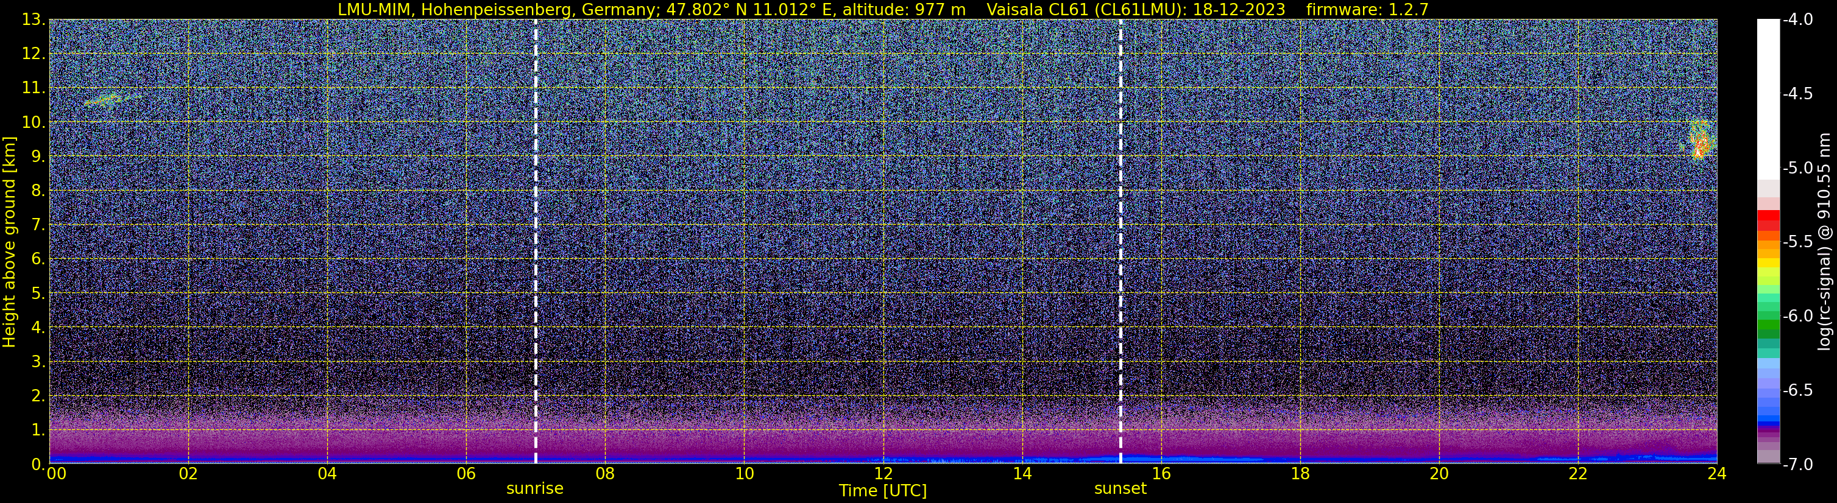Click the height-axis tick label '5.'

pos(38,293)
